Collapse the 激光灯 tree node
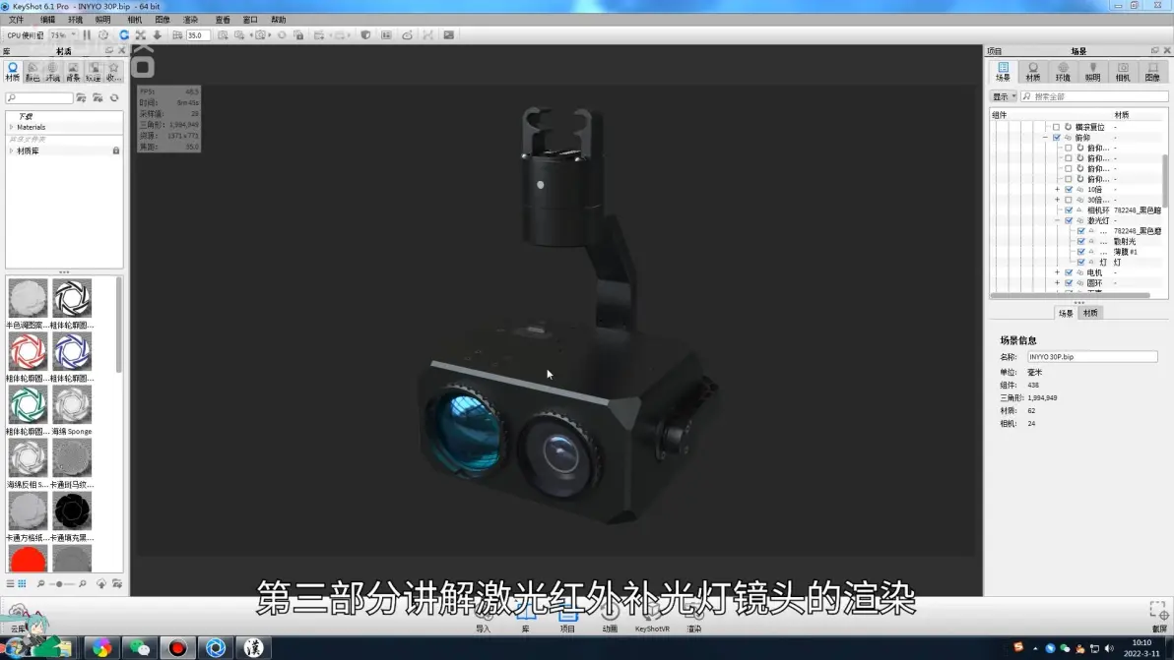The height and width of the screenshot is (660, 1174). coord(1057,221)
